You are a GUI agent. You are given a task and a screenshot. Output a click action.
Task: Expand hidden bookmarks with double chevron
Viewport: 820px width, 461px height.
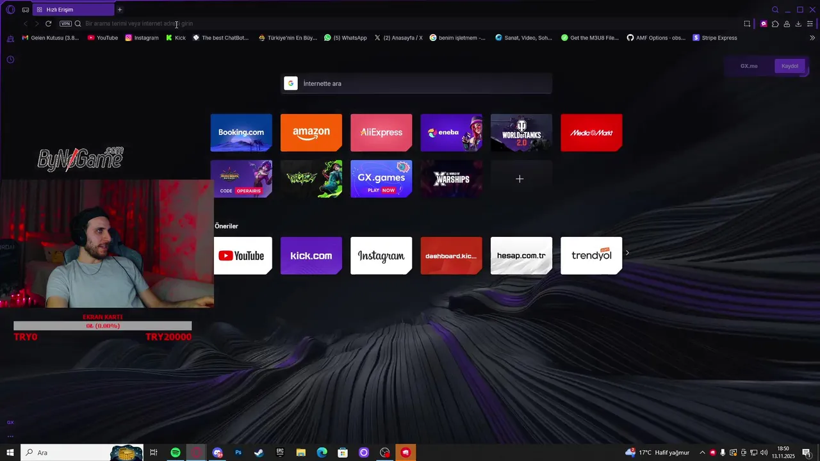tap(812, 38)
